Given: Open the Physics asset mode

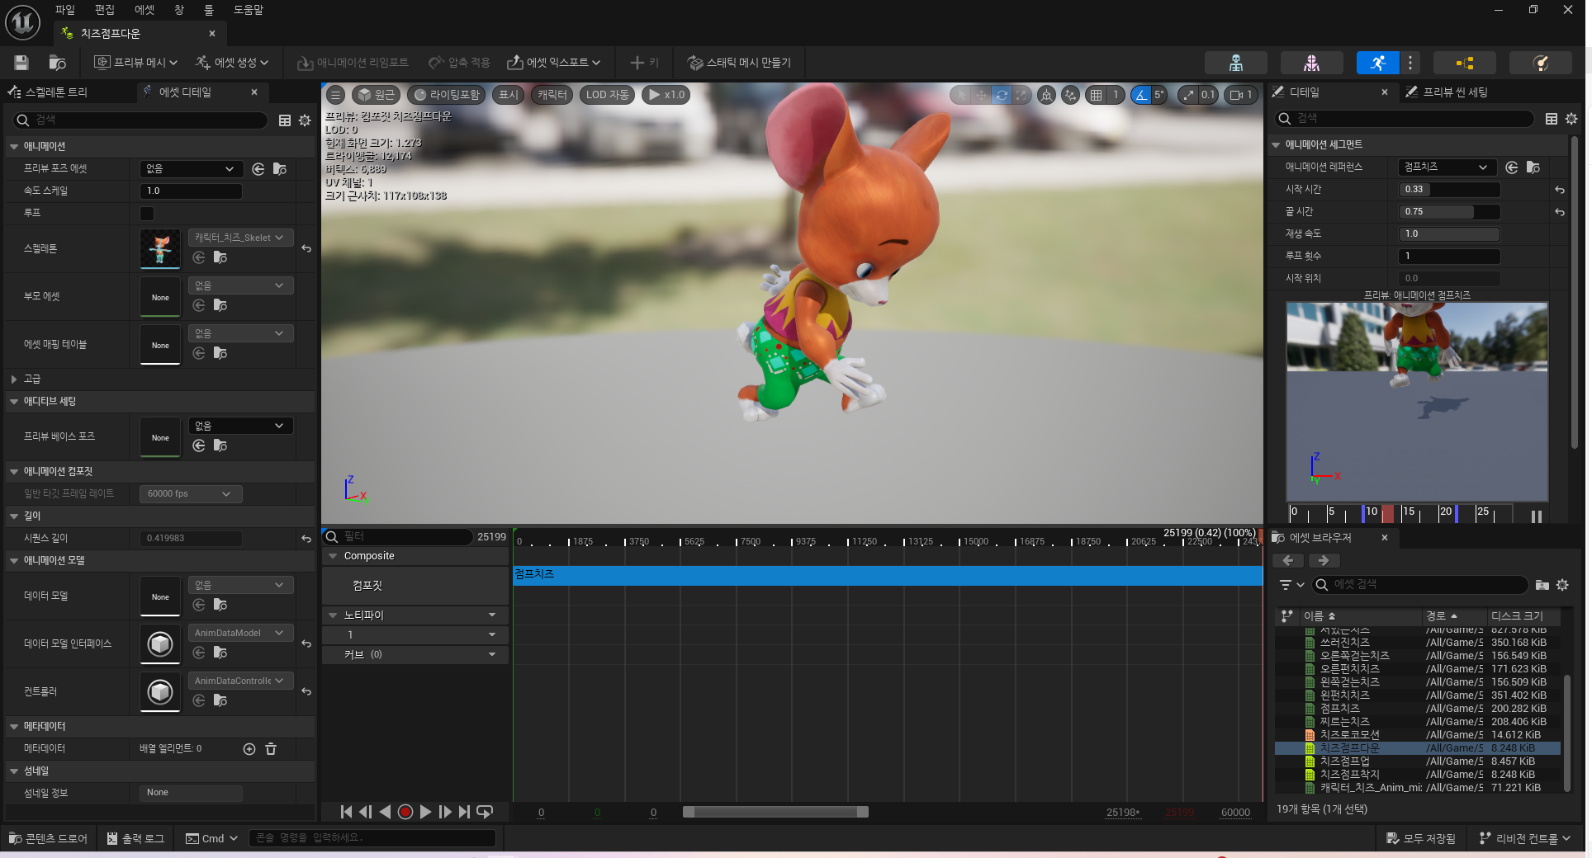Looking at the screenshot, I should pyautogui.click(x=1540, y=63).
